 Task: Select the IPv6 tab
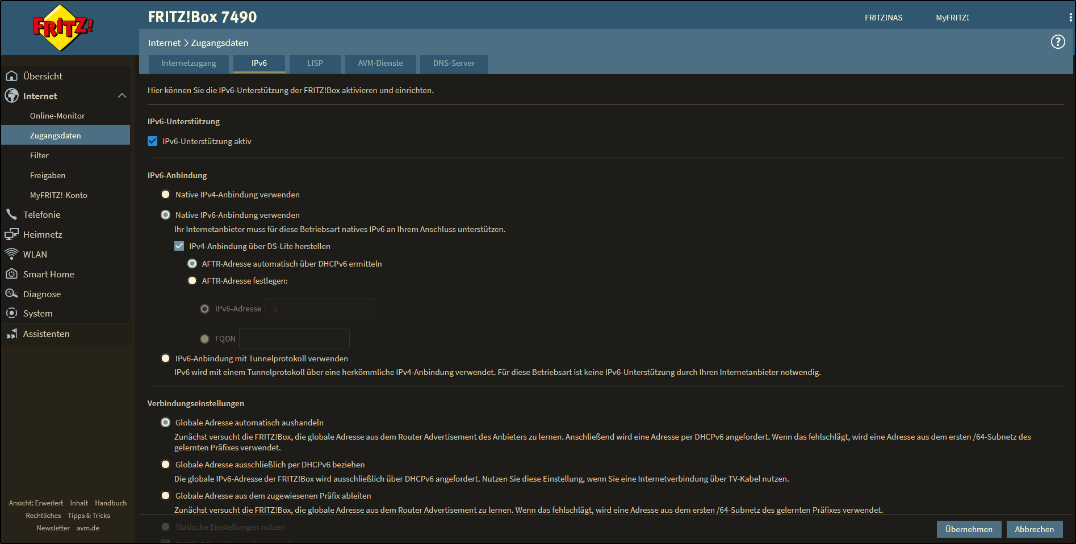pyautogui.click(x=259, y=64)
